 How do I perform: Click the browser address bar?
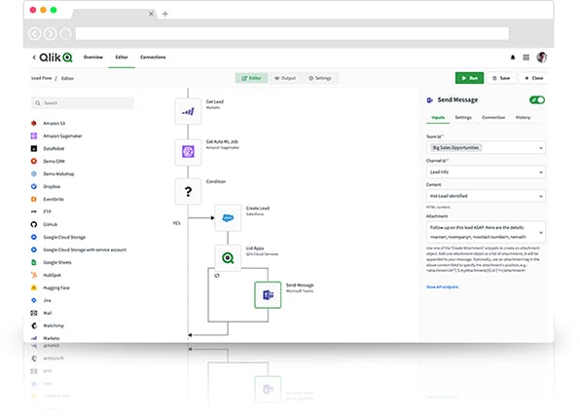pos(292,34)
